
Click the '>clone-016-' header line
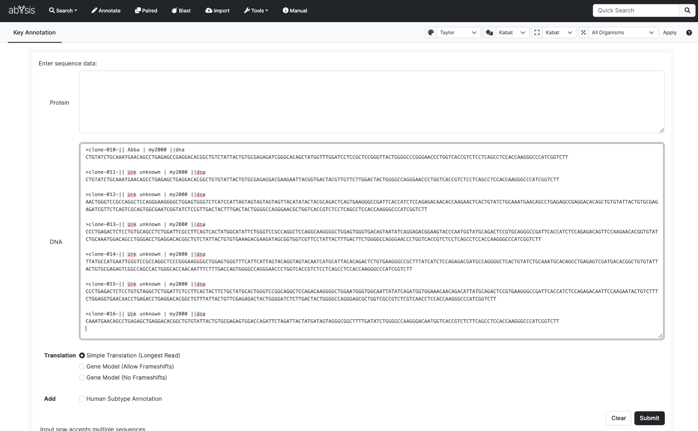[x=146, y=314]
